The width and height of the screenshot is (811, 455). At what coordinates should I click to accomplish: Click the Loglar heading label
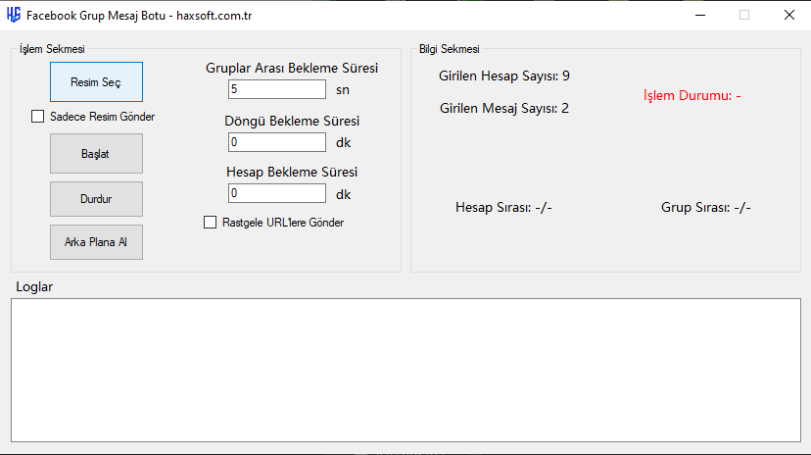tap(34, 286)
